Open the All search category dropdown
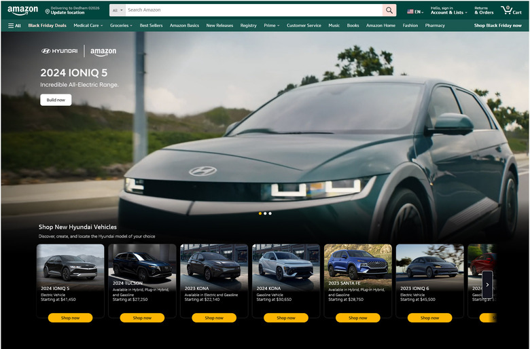 (x=118, y=10)
